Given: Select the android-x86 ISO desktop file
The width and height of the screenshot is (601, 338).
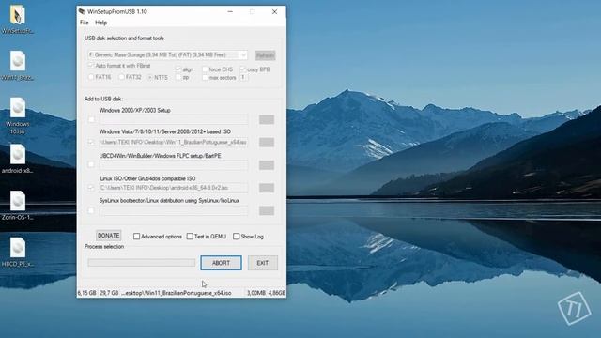Looking at the screenshot, I should 18,154.
